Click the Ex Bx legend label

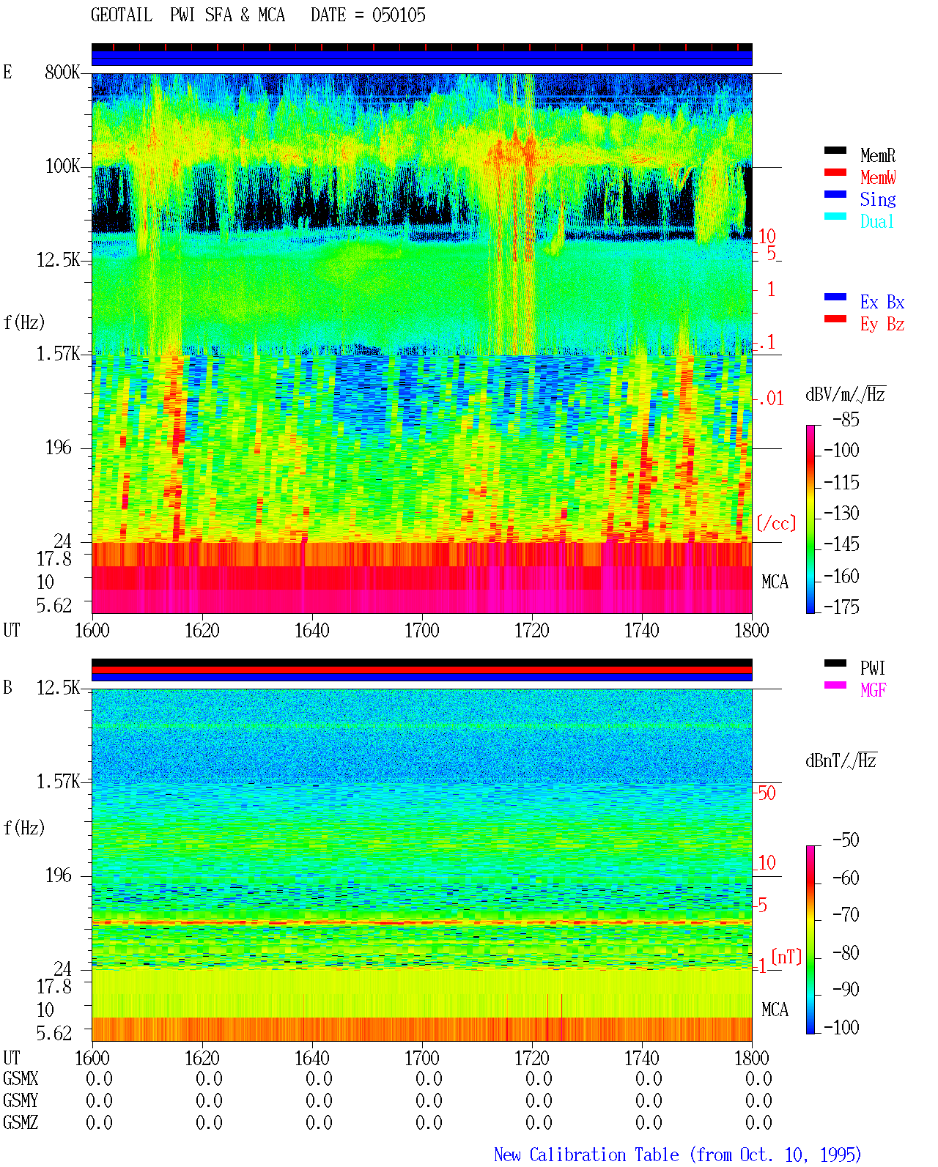coord(882,302)
